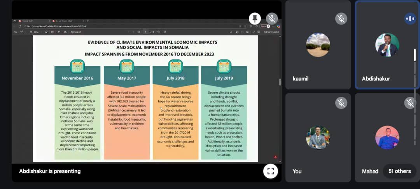Click calendar icon above November 2016
The width and height of the screenshot is (420, 189).
[x=77, y=66]
